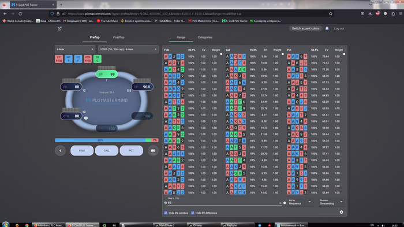Switch to the Postflop tab
The image size is (404, 227).
pos(118,38)
